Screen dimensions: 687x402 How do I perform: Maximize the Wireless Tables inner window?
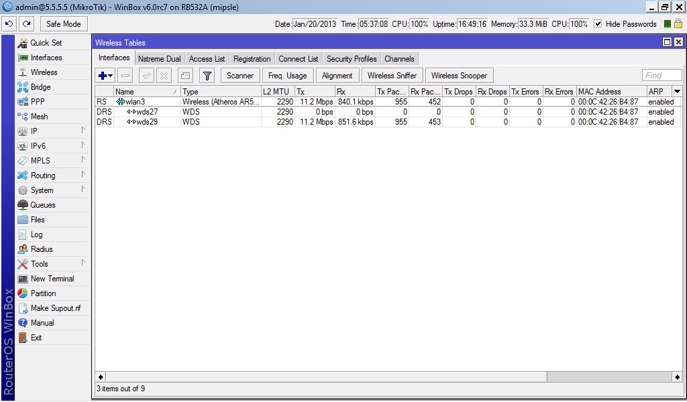coord(667,42)
